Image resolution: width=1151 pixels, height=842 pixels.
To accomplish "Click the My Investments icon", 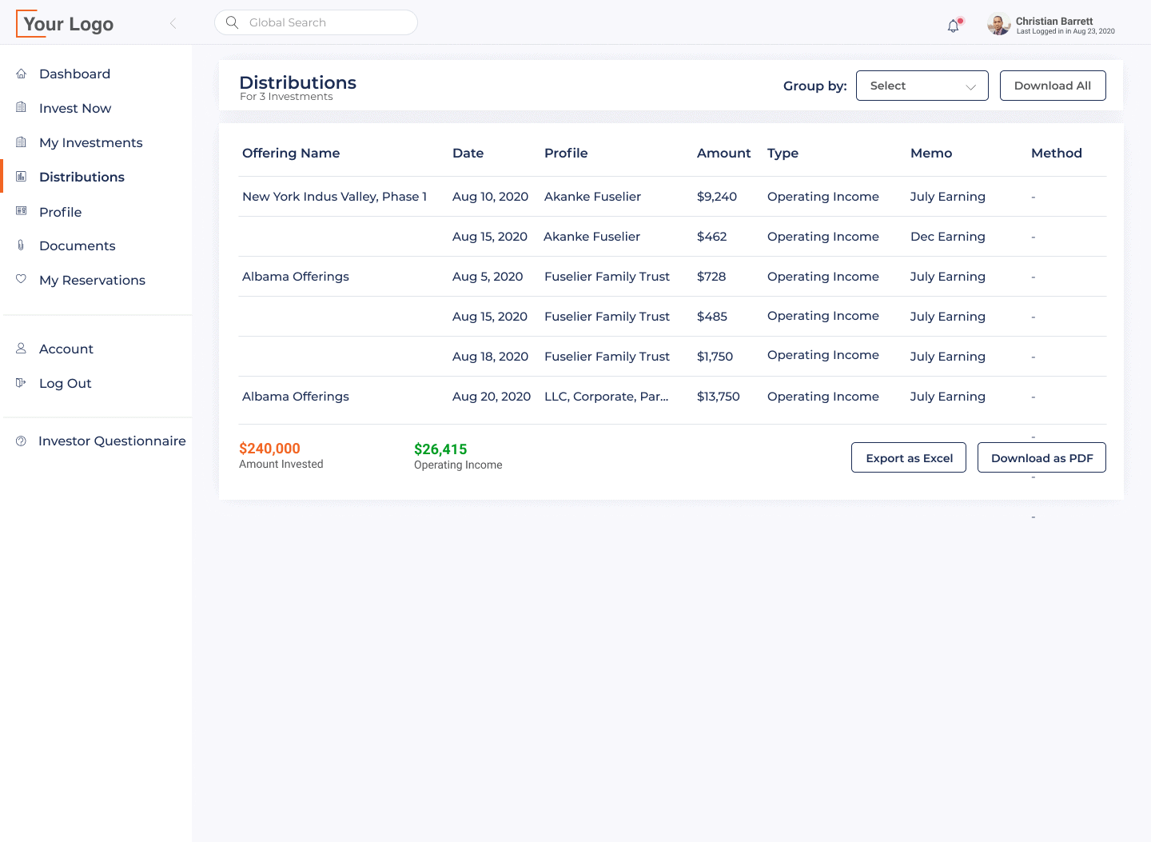I will coord(21,142).
